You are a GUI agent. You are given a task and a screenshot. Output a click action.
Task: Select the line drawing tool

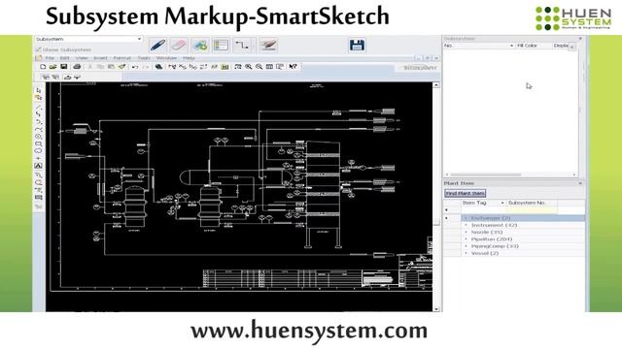[39, 107]
